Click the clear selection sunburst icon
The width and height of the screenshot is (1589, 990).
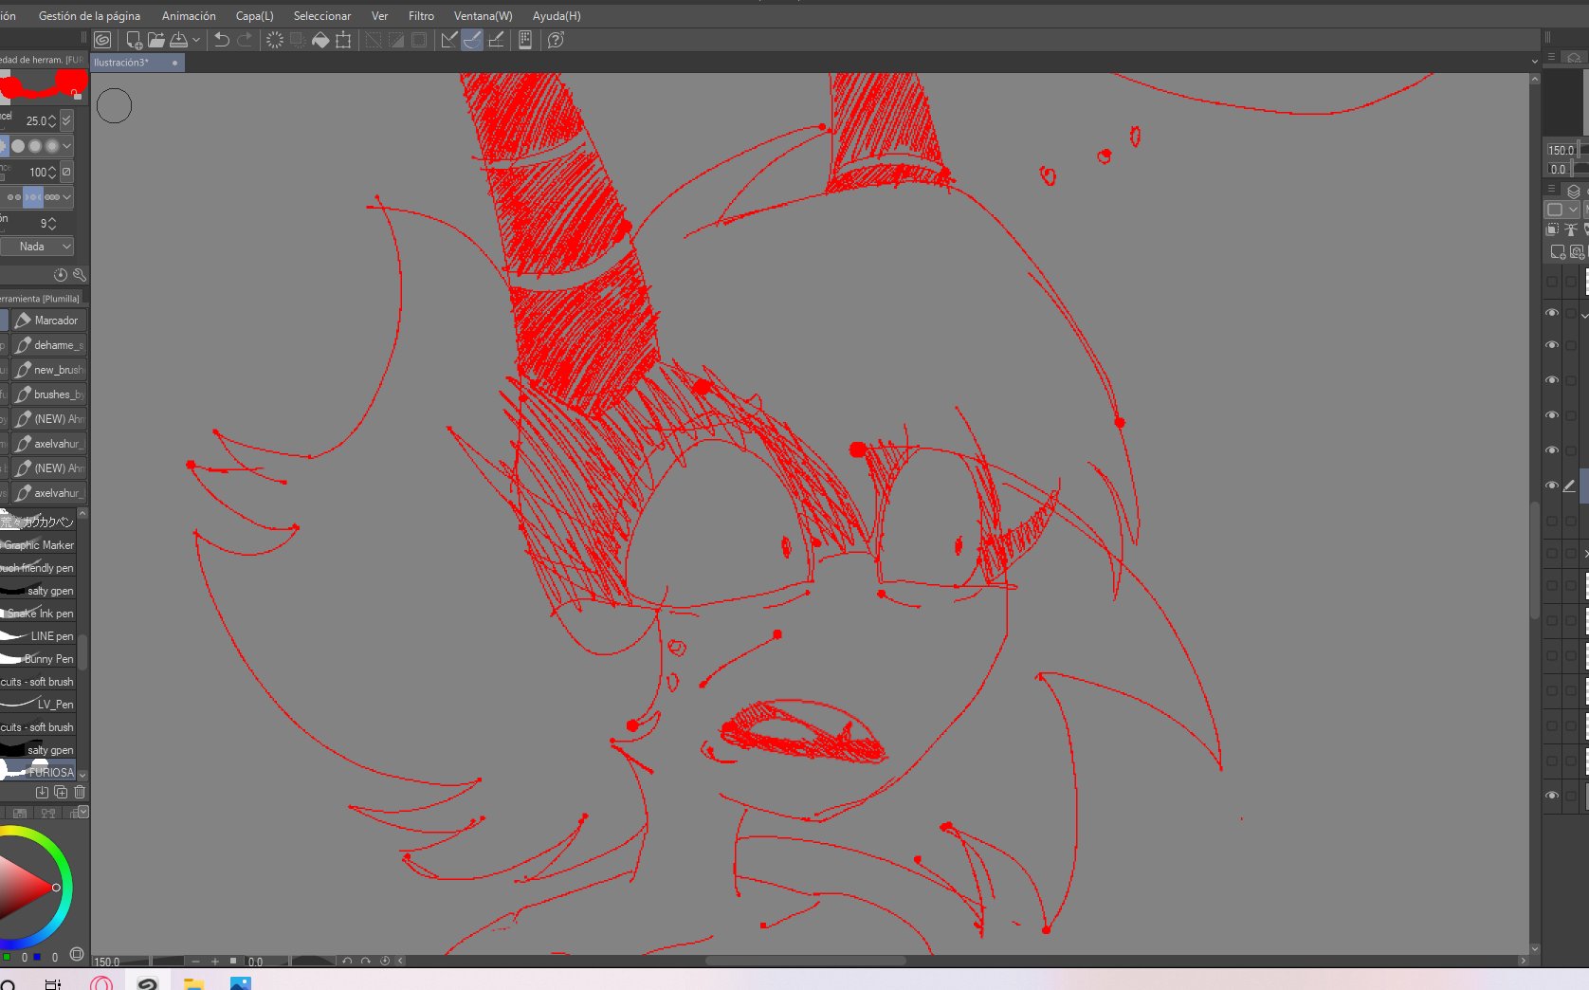coord(274,40)
